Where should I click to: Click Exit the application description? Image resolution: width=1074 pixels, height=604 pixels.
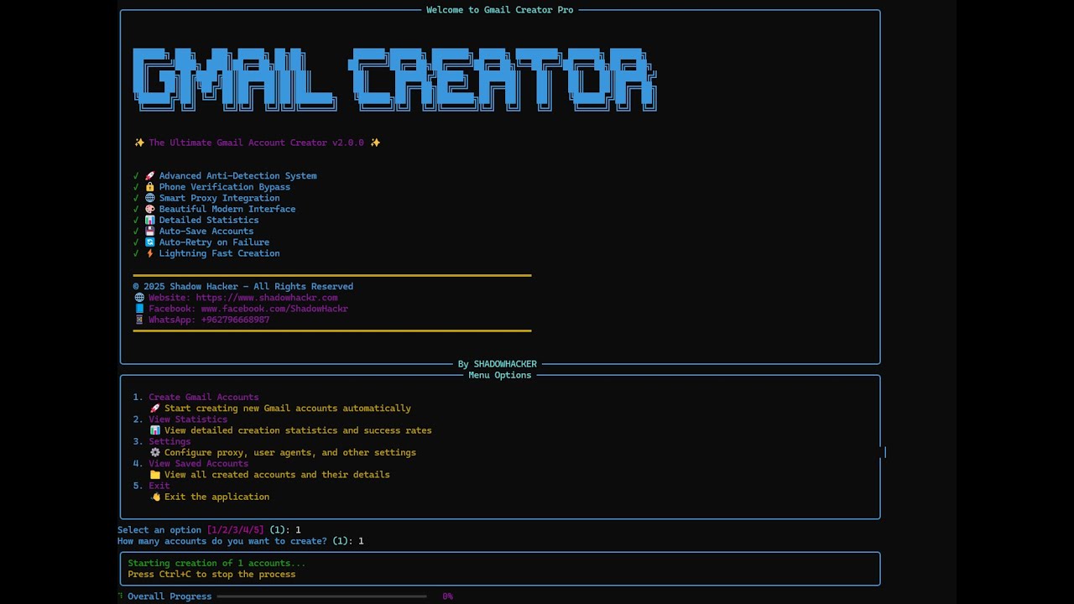[216, 497]
